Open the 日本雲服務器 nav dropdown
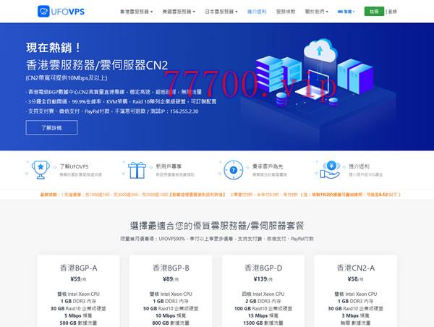The image size is (434, 327). (221, 12)
